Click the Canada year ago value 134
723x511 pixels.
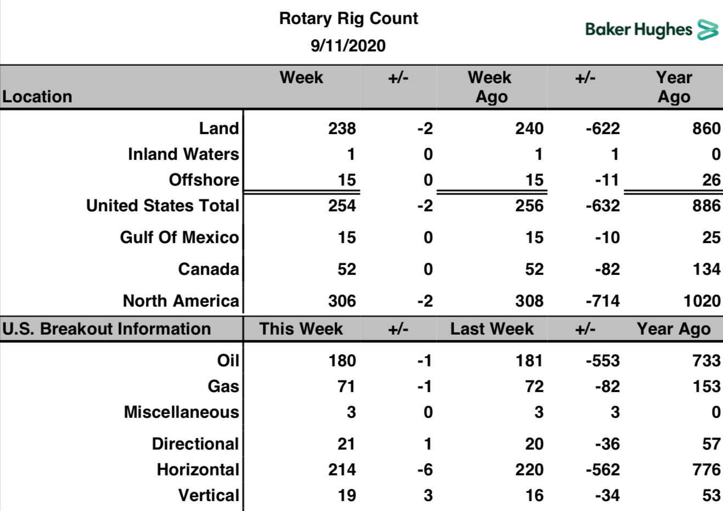[707, 269]
